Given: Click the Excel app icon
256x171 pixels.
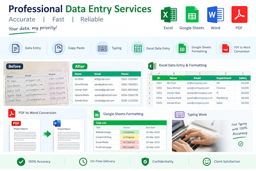Looking at the screenshot, I should click(169, 14).
